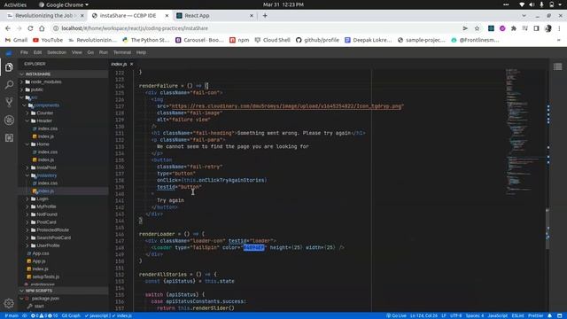The width and height of the screenshot is (567, 319).
Task: Open the github/profile bookmark
Action: click(x=317, y=40)
